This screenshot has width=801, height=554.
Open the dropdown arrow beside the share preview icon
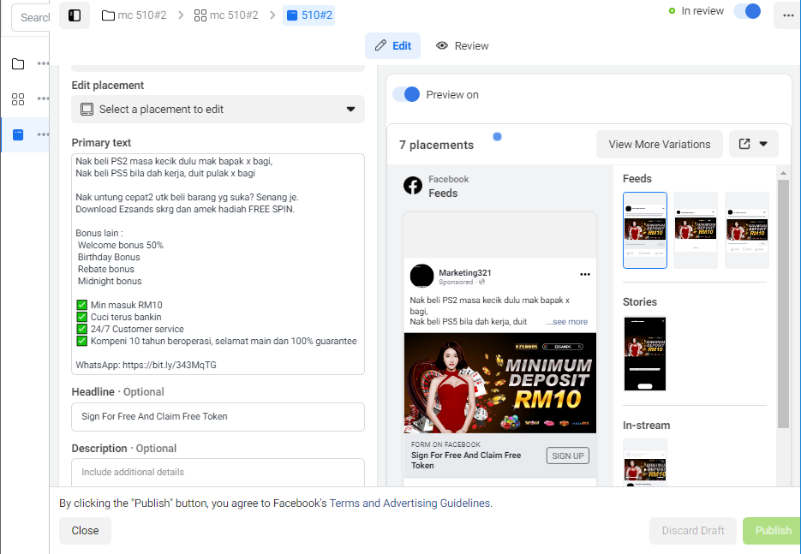[x=763, y=144]
